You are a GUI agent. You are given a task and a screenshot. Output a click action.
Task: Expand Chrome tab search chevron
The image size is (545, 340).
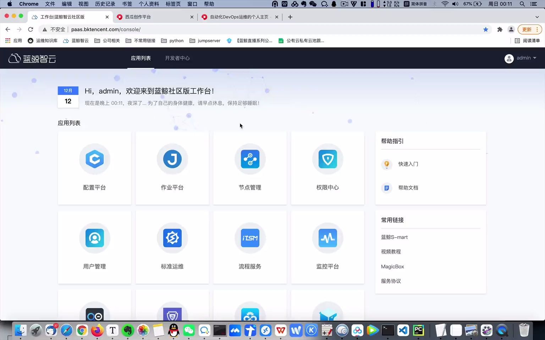537,17
